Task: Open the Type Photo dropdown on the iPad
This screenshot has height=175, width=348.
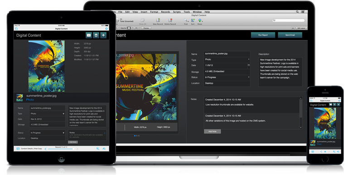Action: [x=47, y=113]
